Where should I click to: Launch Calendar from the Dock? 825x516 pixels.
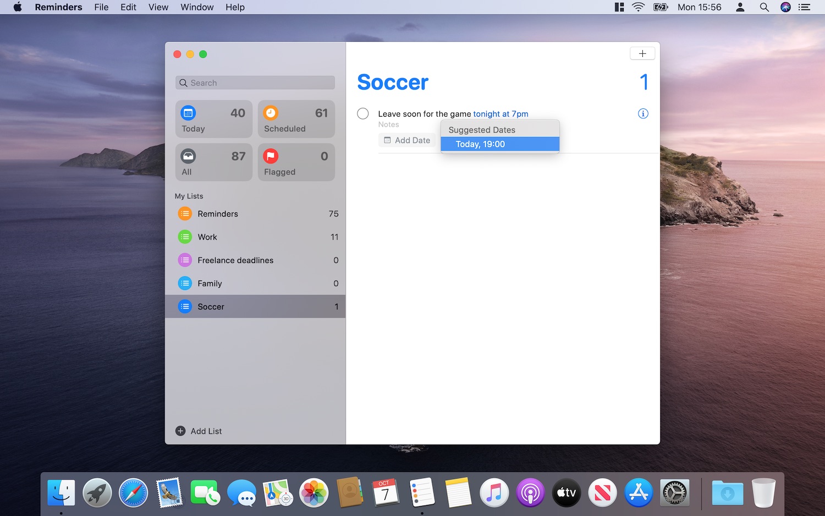coord(386,492)
